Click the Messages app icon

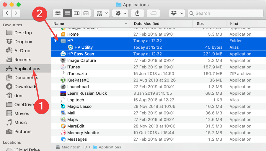pyautogui.click(x=63, y=139)
